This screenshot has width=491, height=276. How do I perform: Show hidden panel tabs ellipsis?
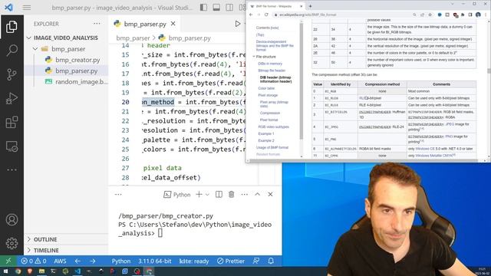point(118,194)
